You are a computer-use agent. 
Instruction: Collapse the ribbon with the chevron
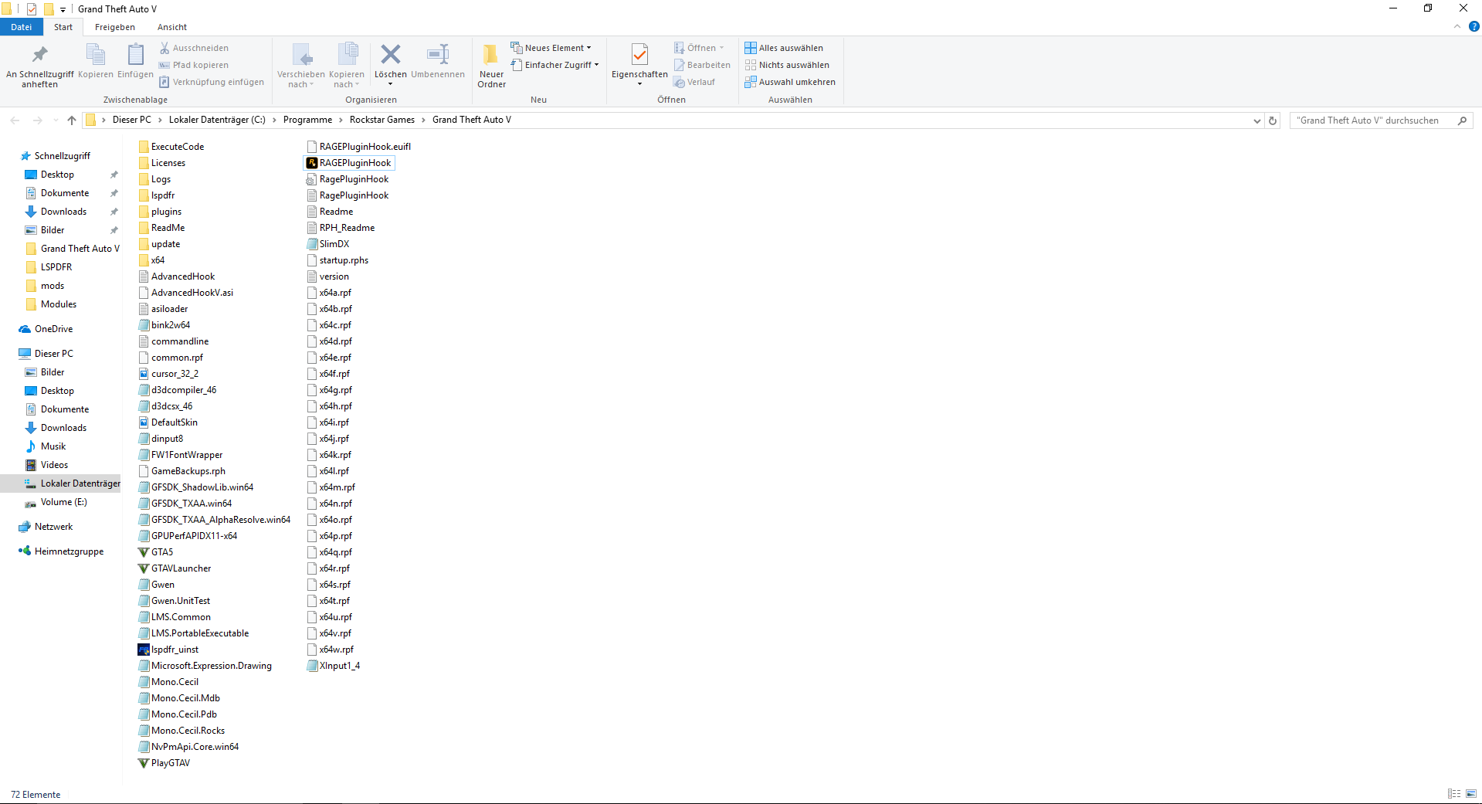tap(1457, 26)
